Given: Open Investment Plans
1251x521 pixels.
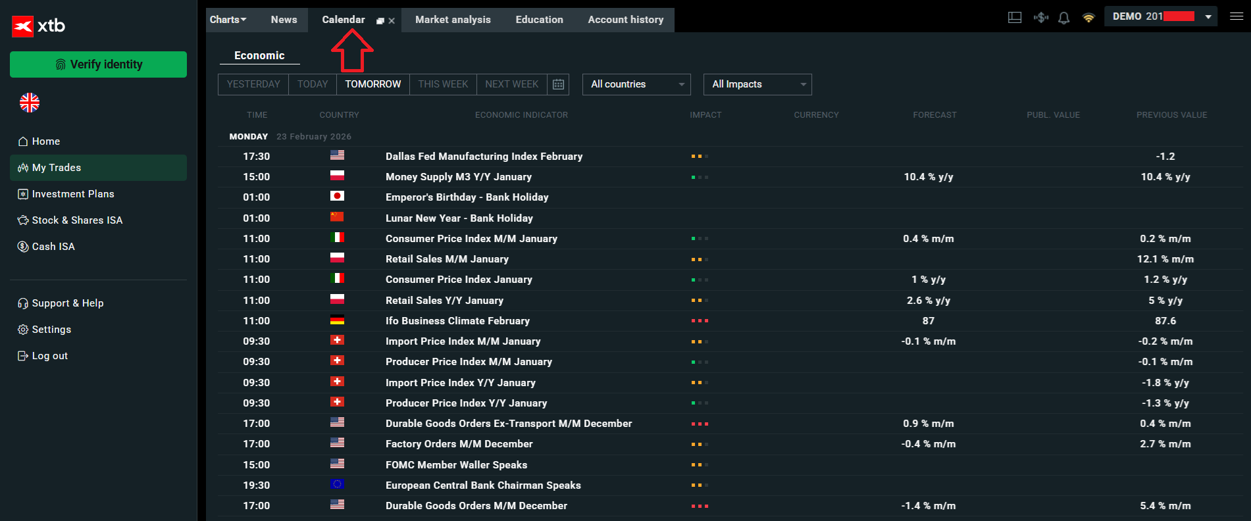Looking at the screenshot, I should [98, 194].
